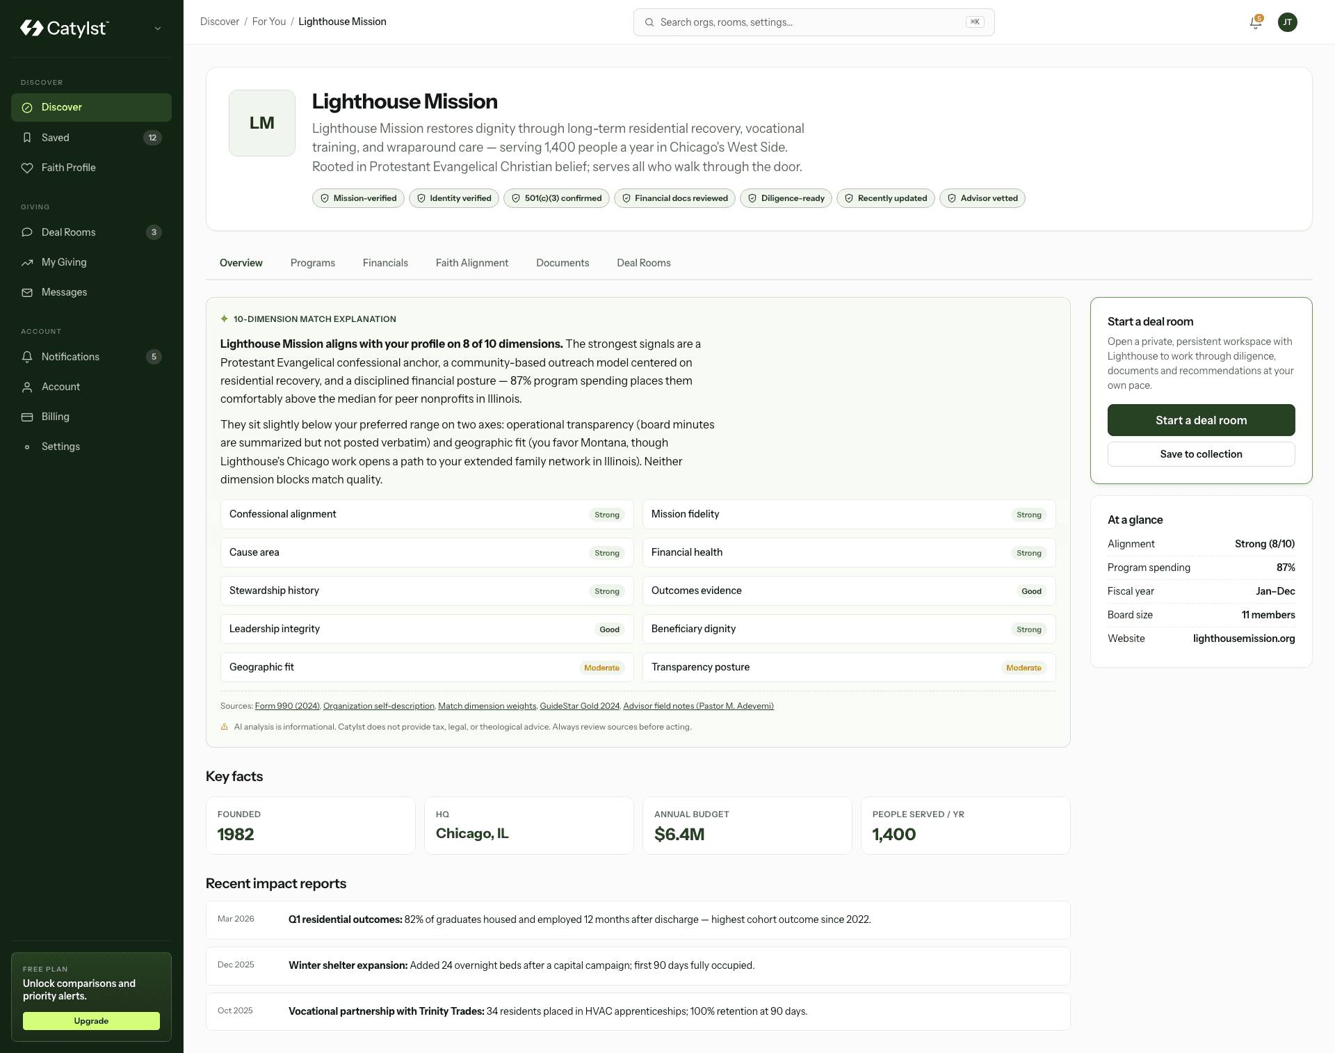Click the Diligence-ready shield icon
Screen dimensions: 1335x1053
(752, 198)
